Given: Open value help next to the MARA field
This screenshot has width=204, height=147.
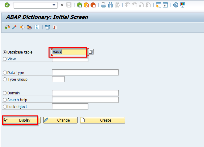Looking at the screenshot, I should coord(91,52).
